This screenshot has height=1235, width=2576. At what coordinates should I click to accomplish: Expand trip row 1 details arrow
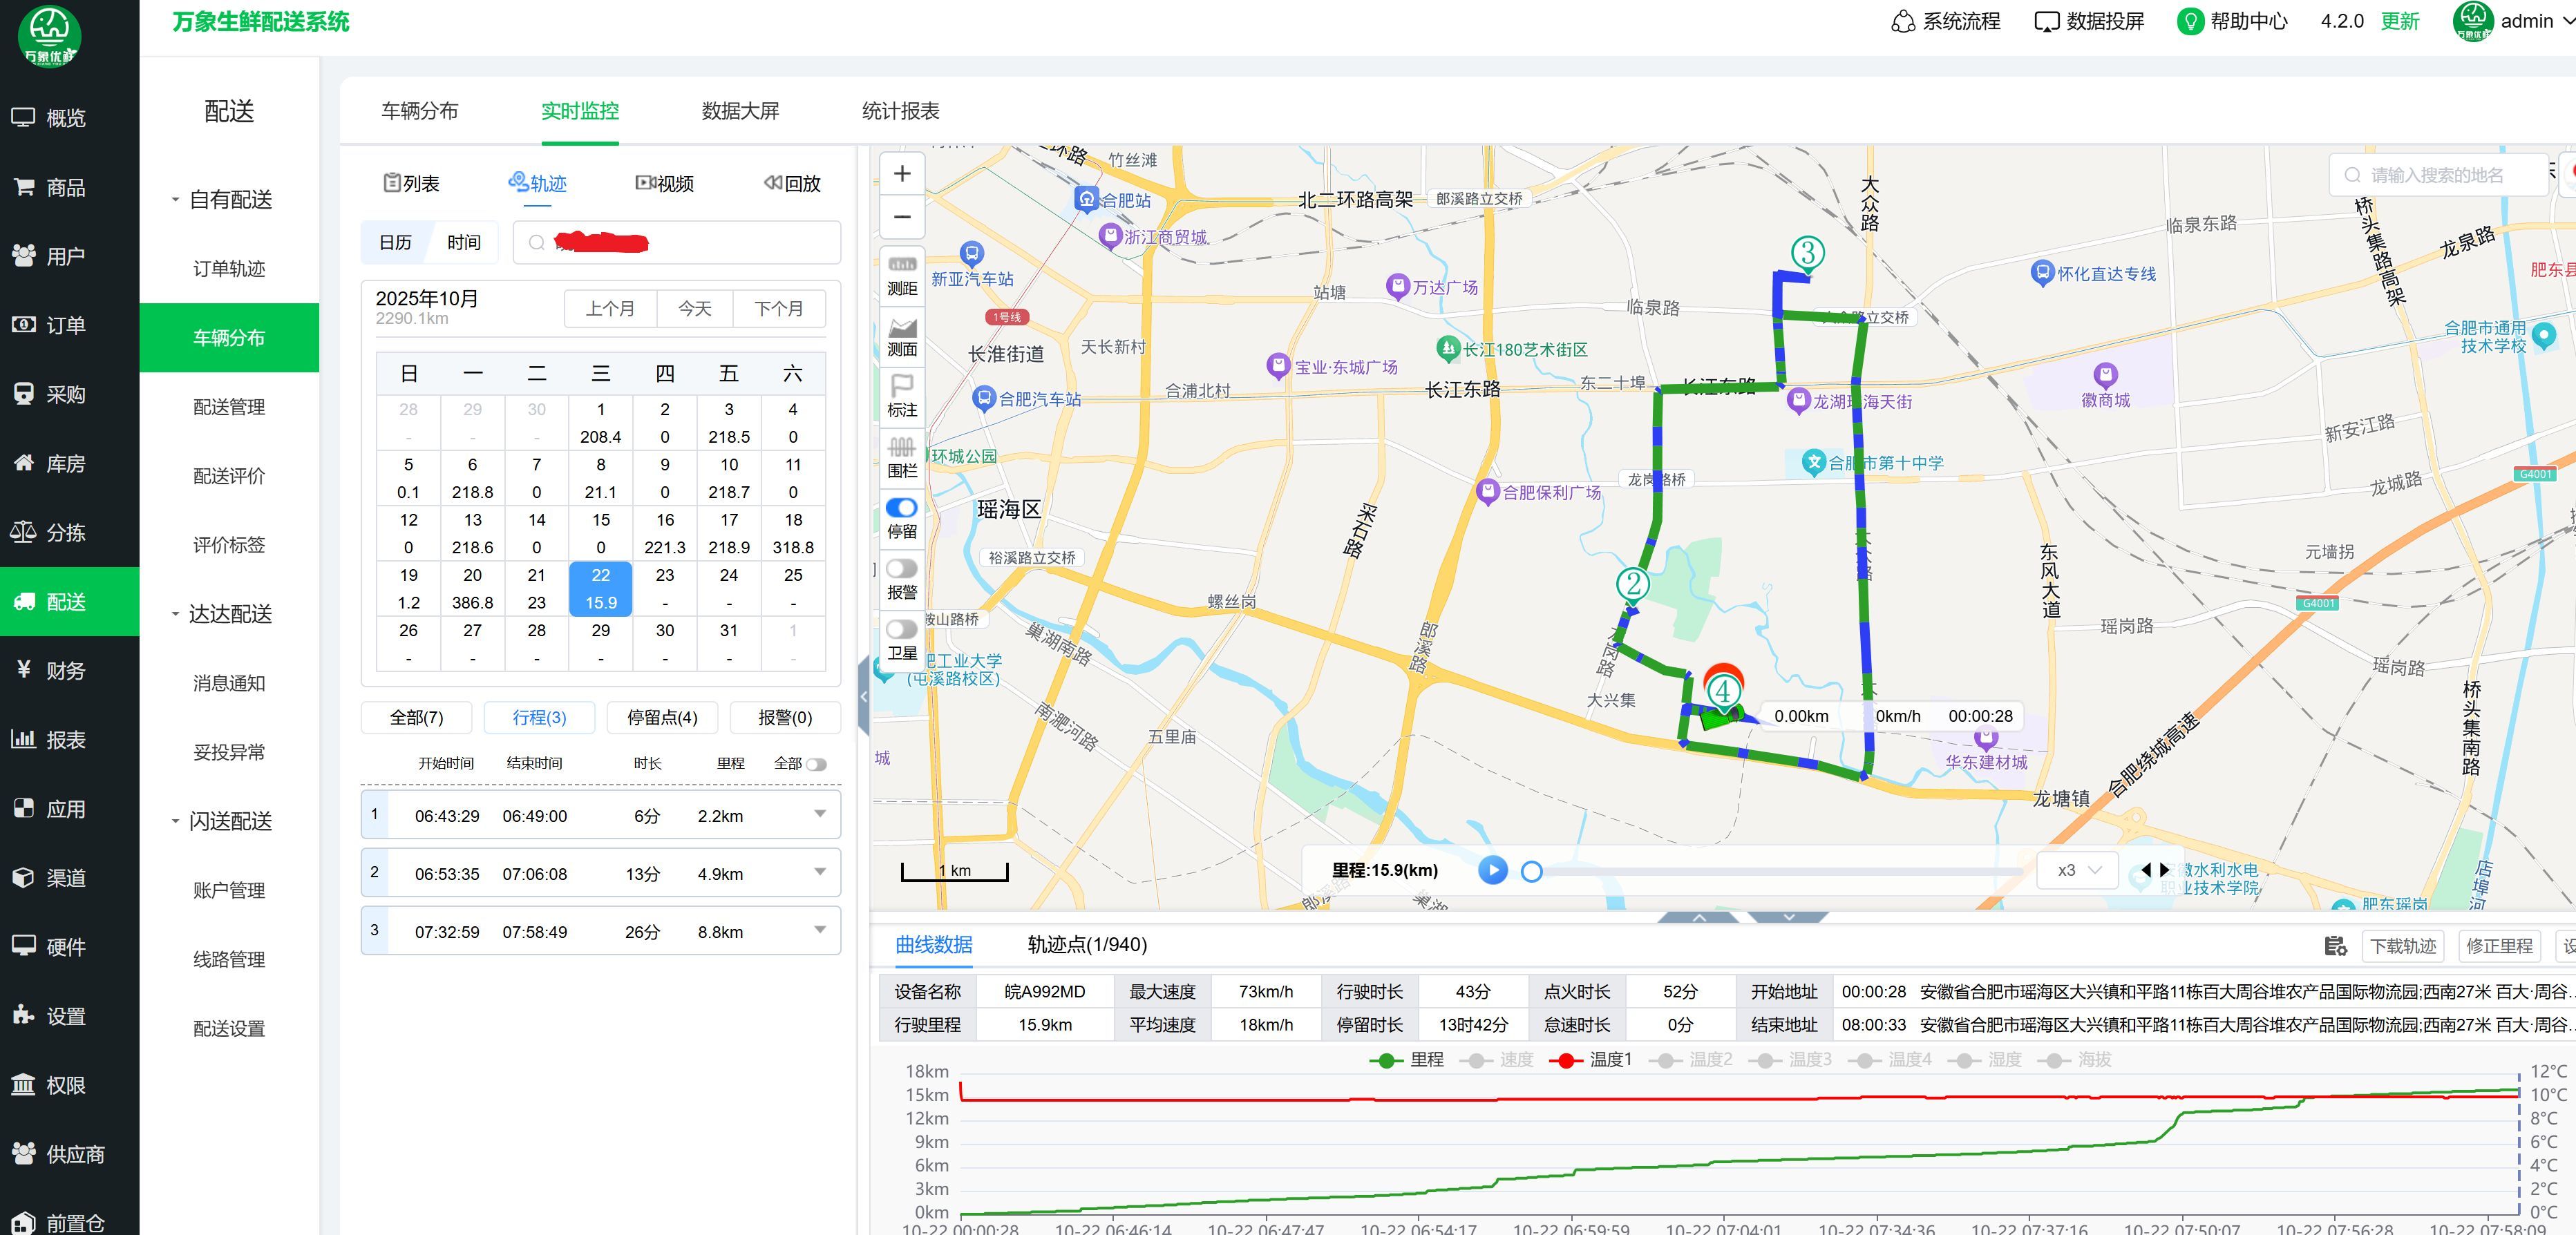[820, 814]
